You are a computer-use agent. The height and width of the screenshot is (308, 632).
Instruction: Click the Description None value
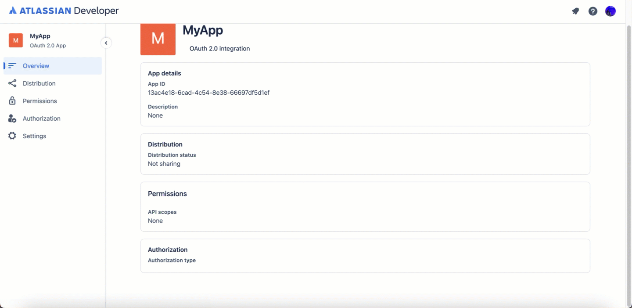(155, 115)
